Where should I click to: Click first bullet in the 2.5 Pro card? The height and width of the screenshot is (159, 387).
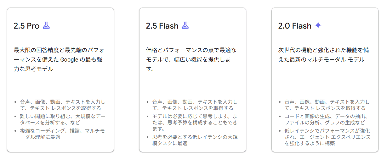pyautogui.click(x=63, y=105)
